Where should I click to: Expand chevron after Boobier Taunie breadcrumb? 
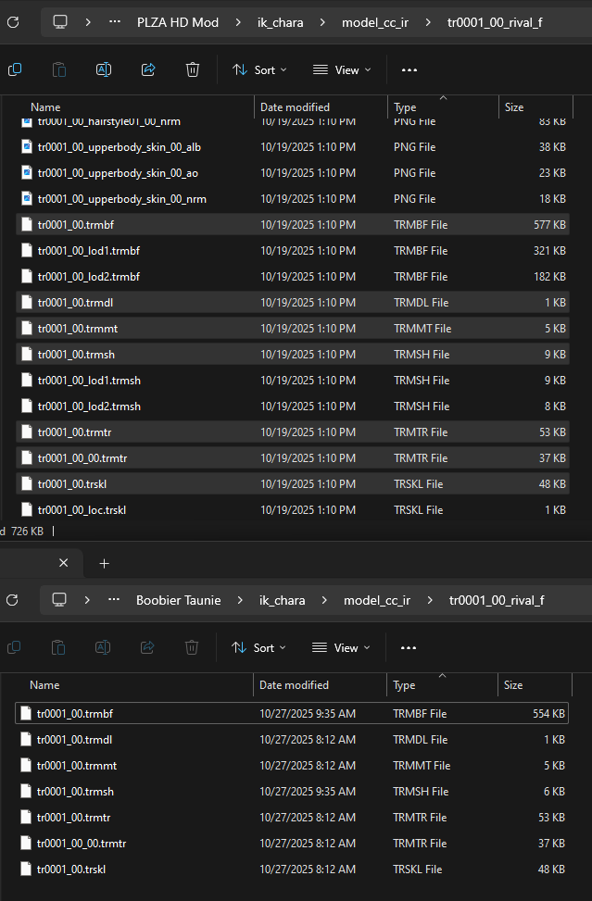tap(240, 600)
